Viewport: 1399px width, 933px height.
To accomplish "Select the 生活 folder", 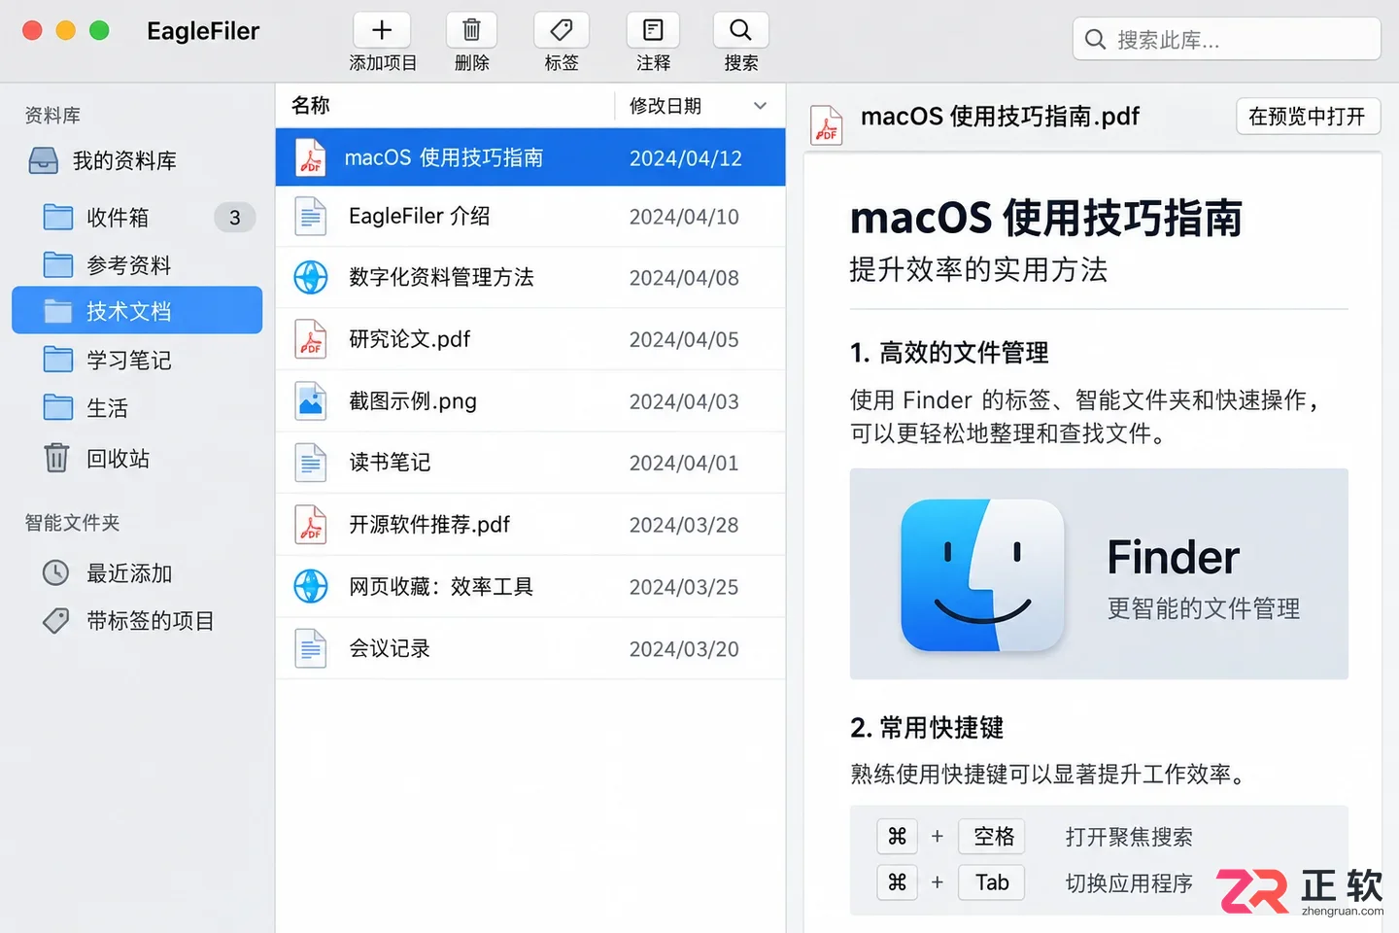I will 137,407.
